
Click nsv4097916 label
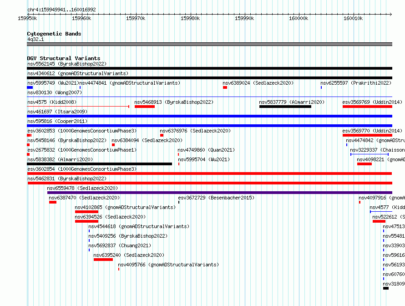[x=382, y=198]
